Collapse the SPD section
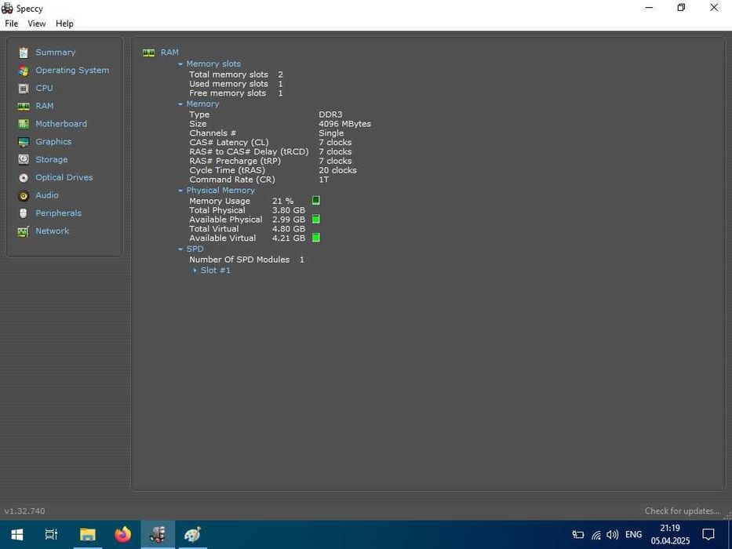732x549 pixels. point(180,249)
